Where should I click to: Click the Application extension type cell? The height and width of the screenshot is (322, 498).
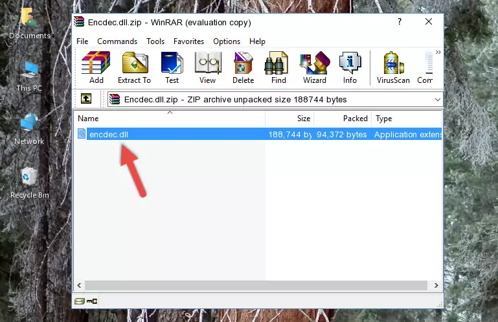click(x=408, y=135)
